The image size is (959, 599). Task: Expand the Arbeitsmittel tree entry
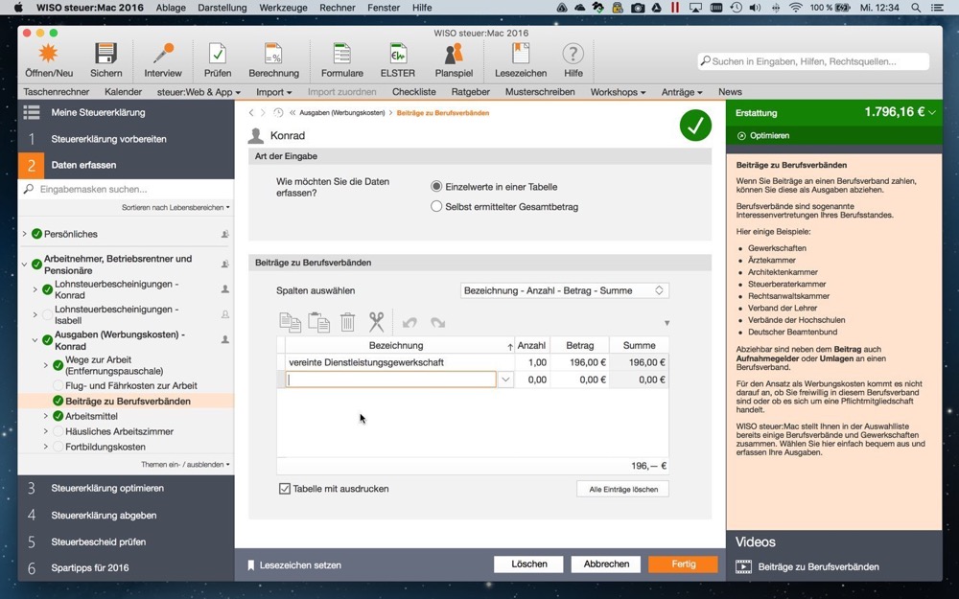(45, 416)
